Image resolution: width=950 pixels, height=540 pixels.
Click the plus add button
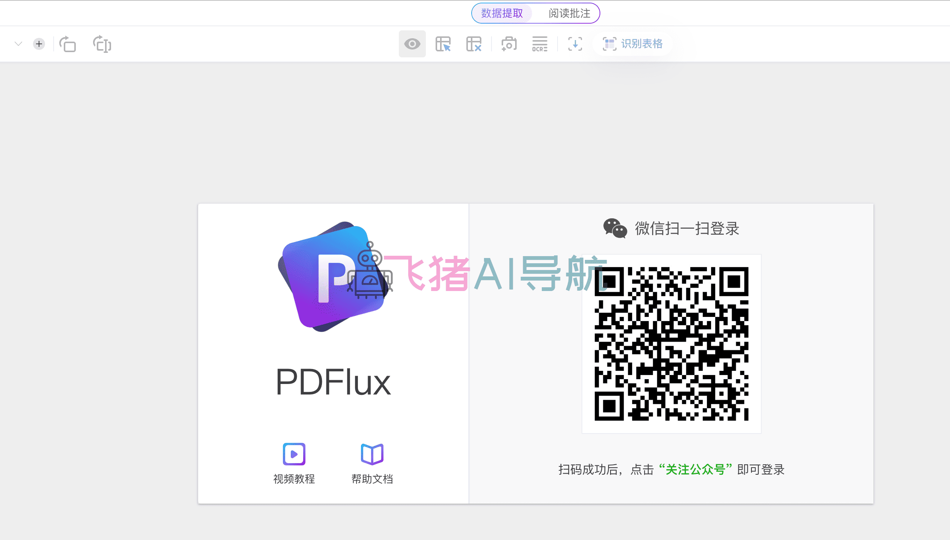39,44
